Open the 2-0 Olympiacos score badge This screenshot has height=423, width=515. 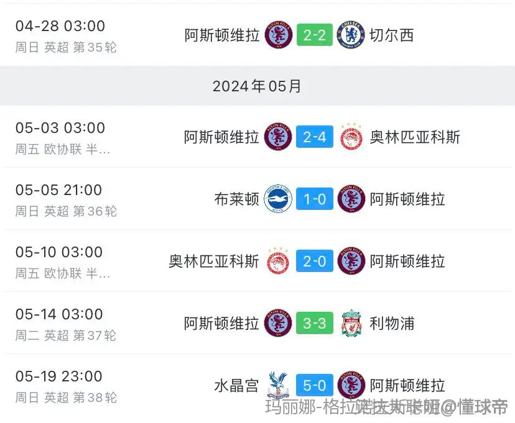pos(315,261)
